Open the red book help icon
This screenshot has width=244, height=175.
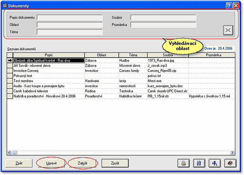pyautogui.click(x=229, y=163)
